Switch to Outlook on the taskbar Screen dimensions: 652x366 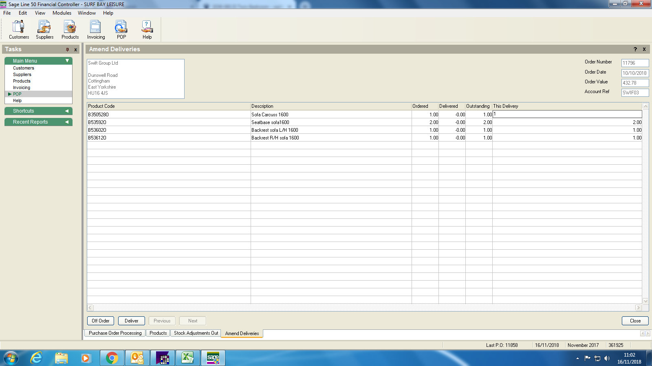tap(137, 358)
